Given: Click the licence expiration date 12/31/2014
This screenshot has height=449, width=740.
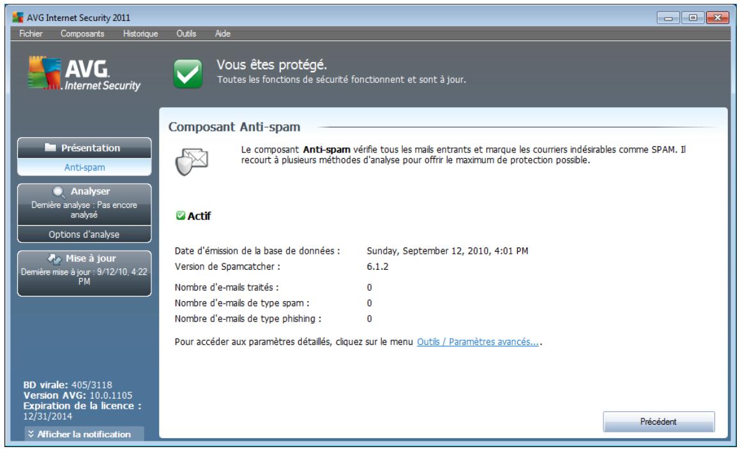Looking at the screenshot, I should pyautogui.click(x=48, y=416).
